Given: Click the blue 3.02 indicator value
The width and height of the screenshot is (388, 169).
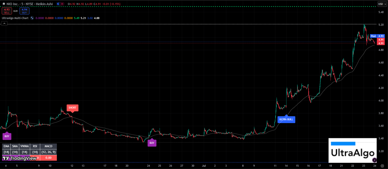Looking at the screenshot, I should pos(90,18).
